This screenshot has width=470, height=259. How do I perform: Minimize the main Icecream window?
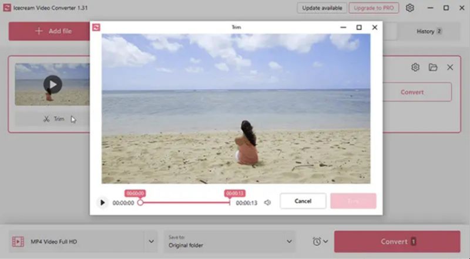431,8
